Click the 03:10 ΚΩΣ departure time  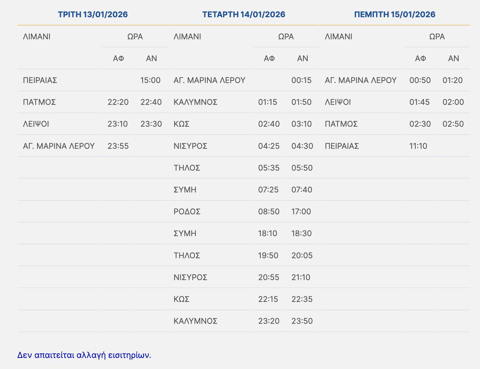tap(301, 124)
